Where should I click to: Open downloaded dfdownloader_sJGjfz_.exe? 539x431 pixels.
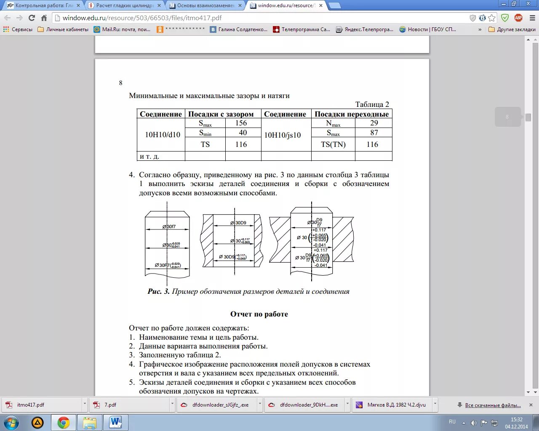[x=217, y=405]
